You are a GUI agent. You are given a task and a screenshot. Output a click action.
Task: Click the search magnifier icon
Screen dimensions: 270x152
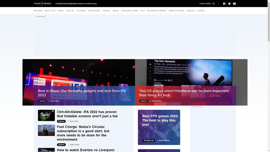pos(213,4)
